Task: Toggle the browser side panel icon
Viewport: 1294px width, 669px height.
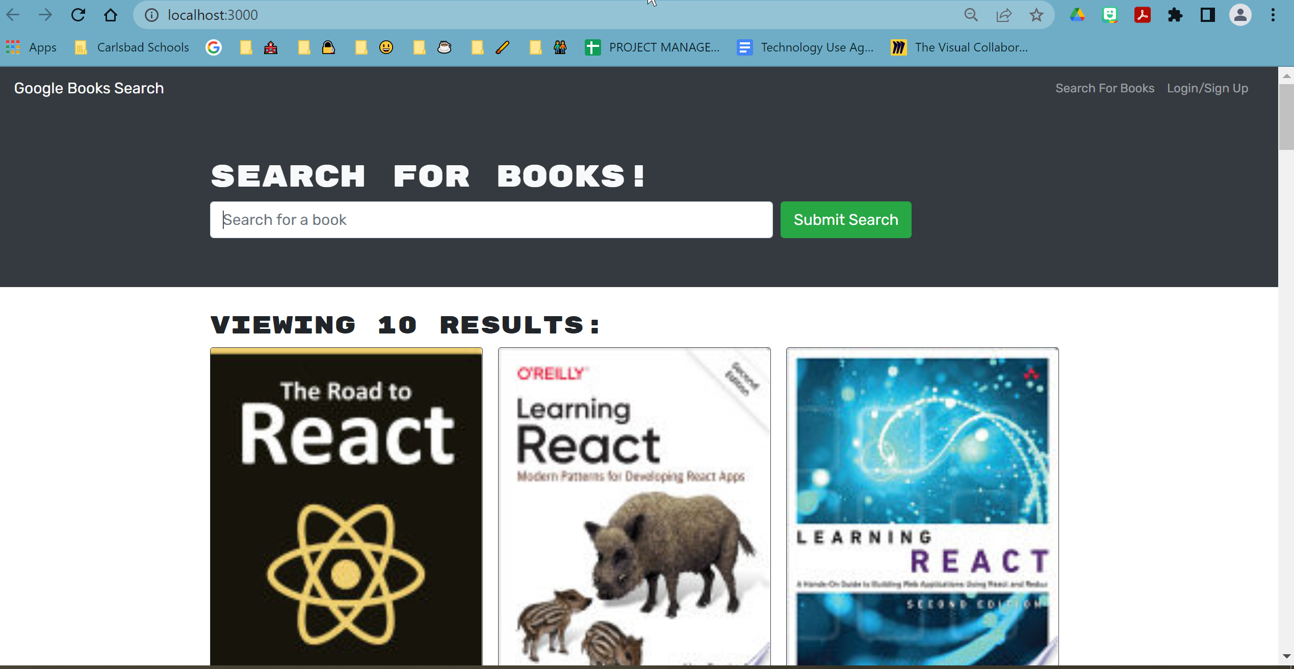Action: (1207, 15)
